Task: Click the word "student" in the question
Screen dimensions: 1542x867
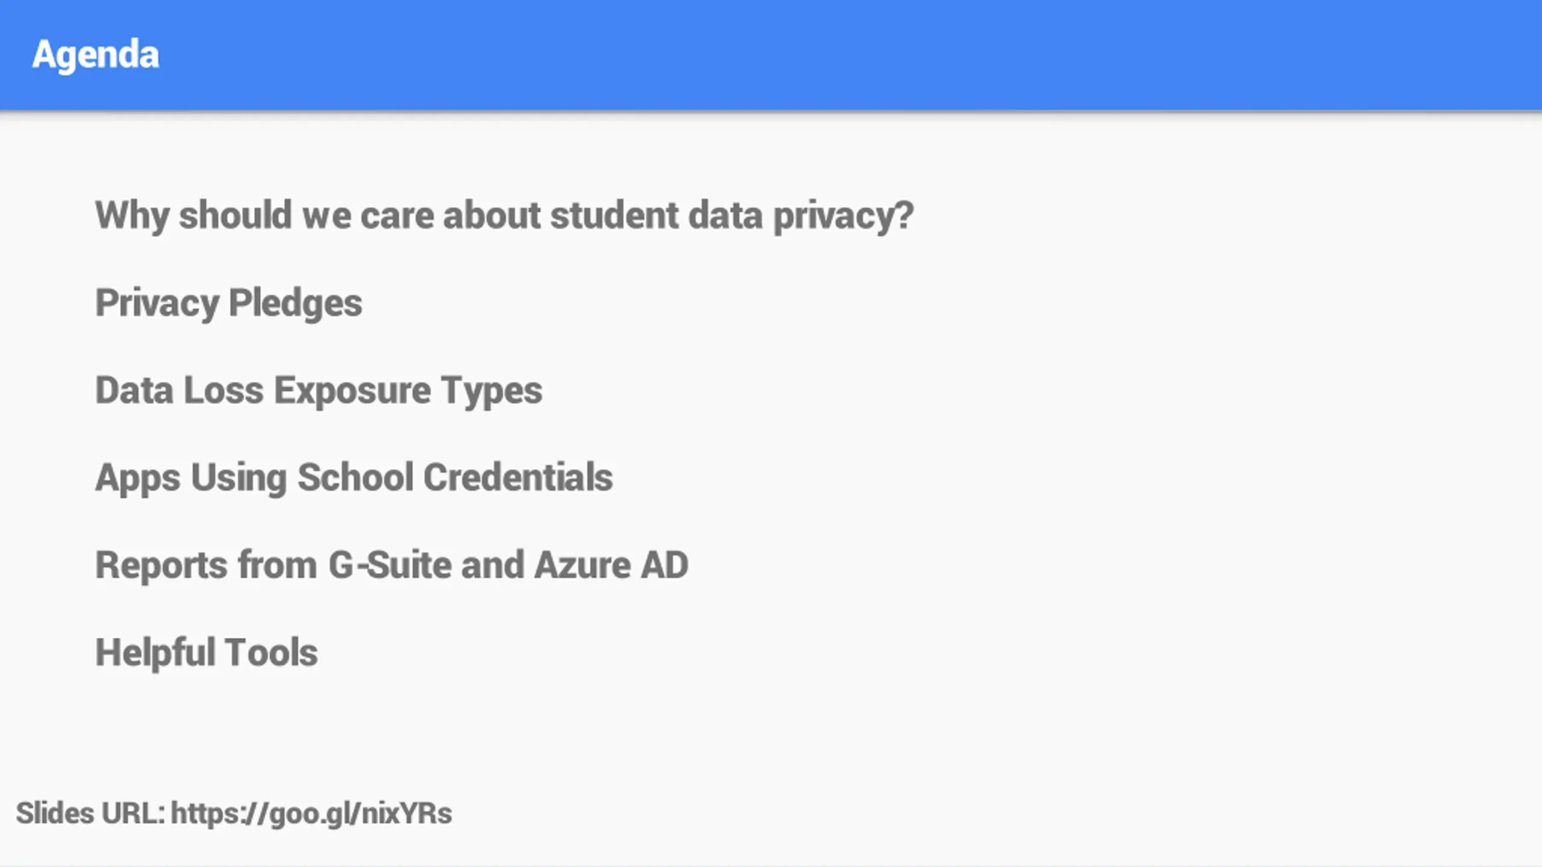Action: (x=614, y=215)
